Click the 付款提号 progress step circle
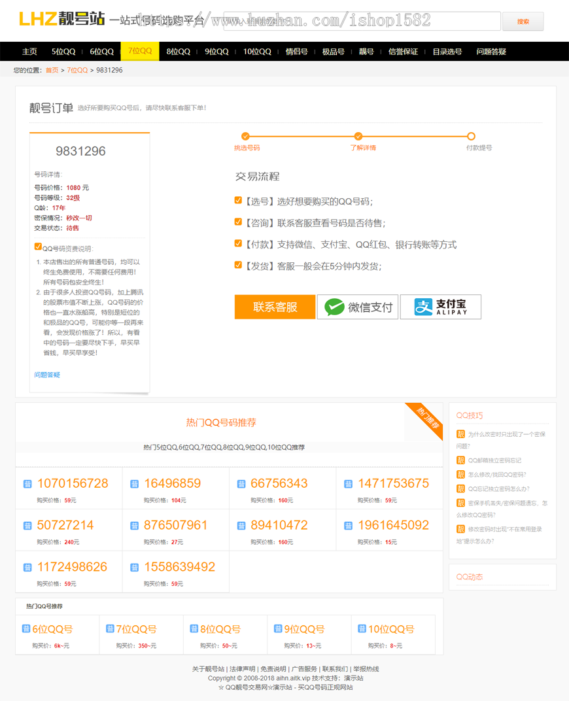Image resolution: width=569 pixels, height=701 pixels. click(471, 137)
